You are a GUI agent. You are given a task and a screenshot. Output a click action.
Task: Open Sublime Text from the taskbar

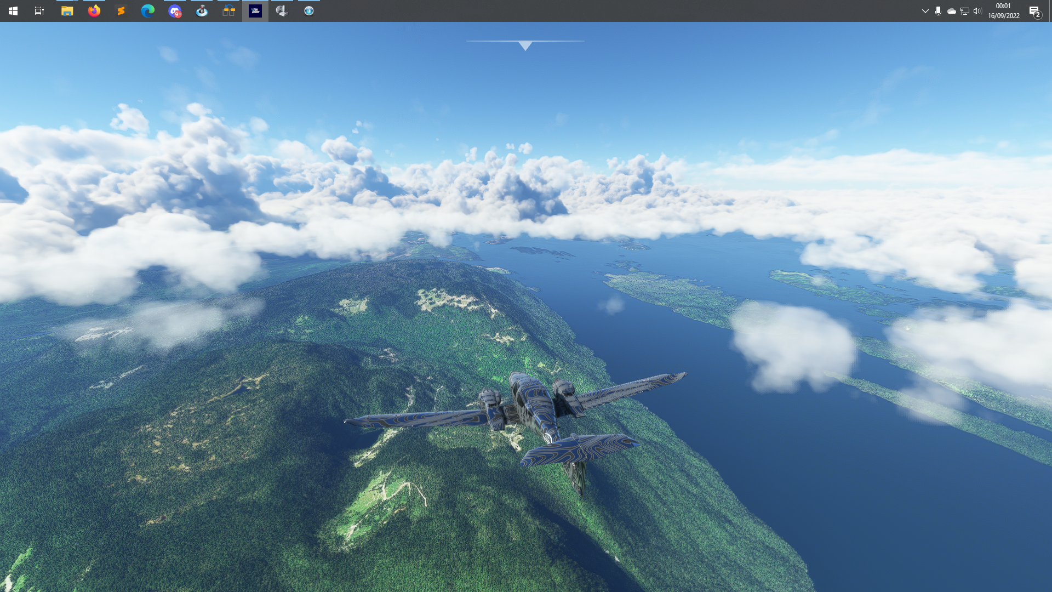121,11
